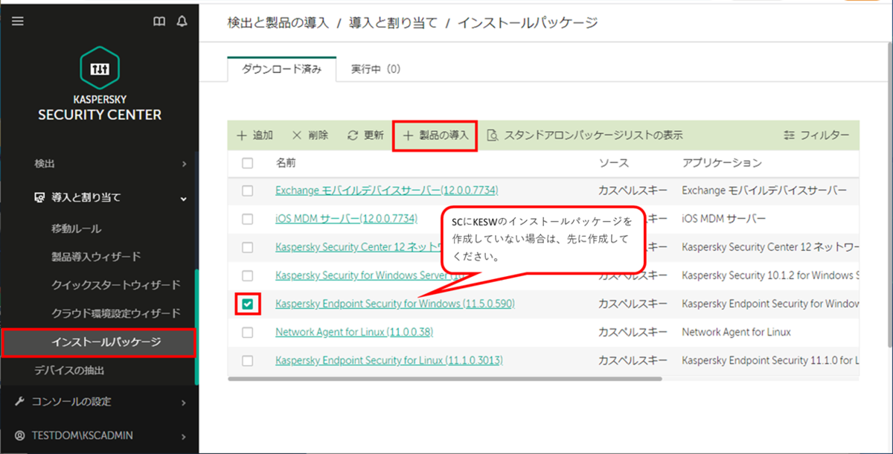The height and width of the screenshot is (454, 893).
Task: Click the 更新 refresh icon
Action: click(352, 135)
